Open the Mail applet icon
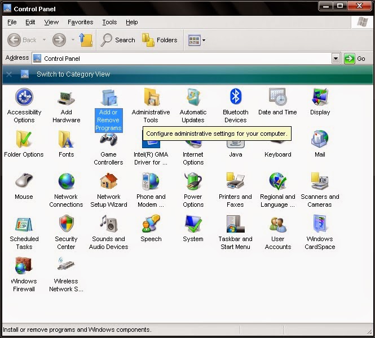 (320, 139)
